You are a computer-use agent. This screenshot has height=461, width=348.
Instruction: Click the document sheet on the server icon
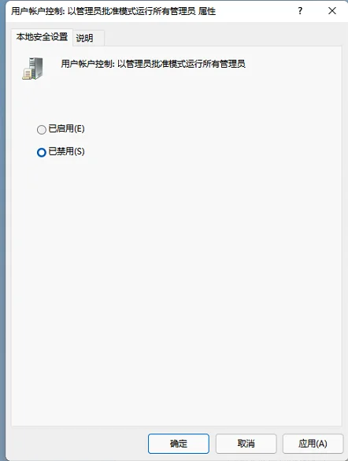tap(27, 74)
